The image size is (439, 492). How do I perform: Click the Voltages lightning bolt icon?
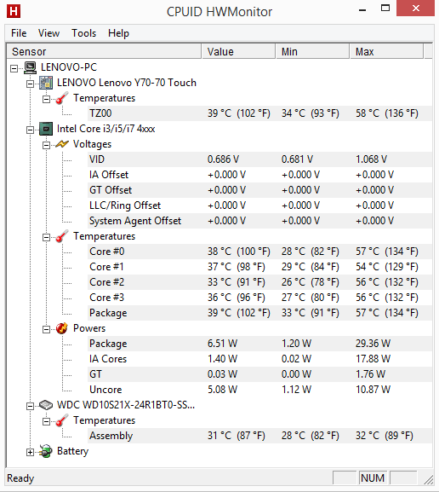(x=62, y=144)
